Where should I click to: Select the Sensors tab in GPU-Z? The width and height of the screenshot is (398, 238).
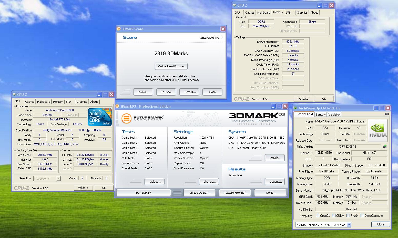[x=320, y=115]
